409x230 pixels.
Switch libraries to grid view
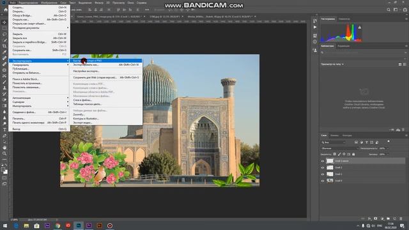pyautogui.click(x=400, y=64)
